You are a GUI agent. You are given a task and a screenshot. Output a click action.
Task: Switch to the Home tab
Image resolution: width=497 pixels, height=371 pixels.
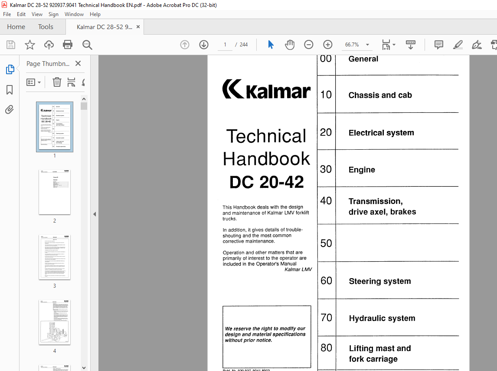pos(16,27)
